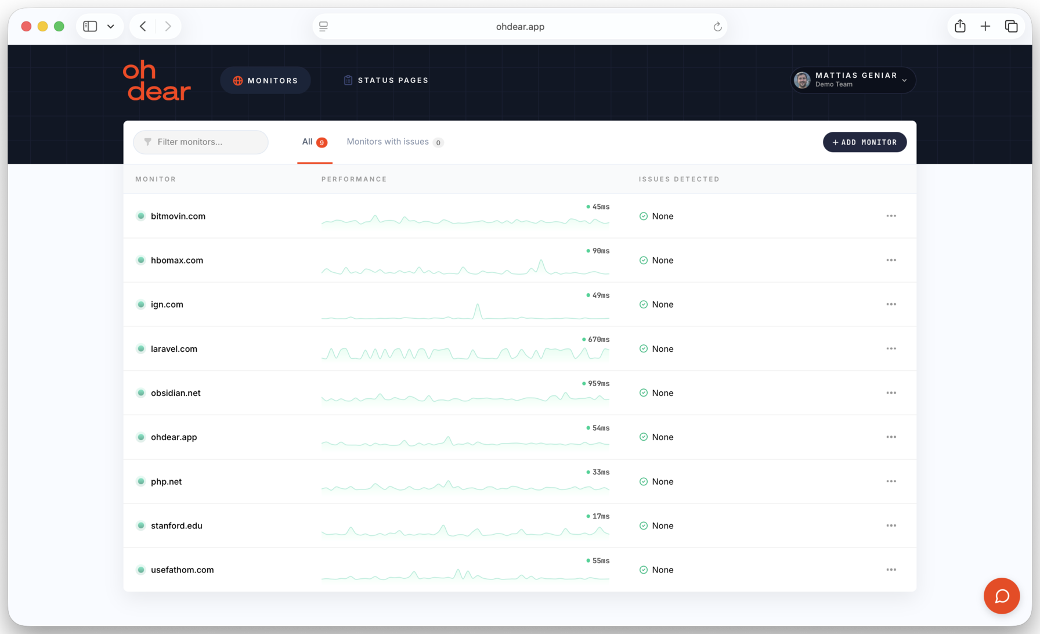Open the stanford.edu monitor
Viewport: 1040px width, 634px height.
coord(176,525)
